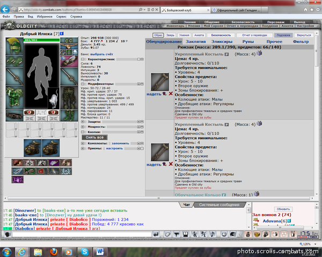Click the eraser clear chat icon

pos(167,235)
